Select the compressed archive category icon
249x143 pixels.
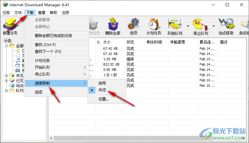click(18, 51)
